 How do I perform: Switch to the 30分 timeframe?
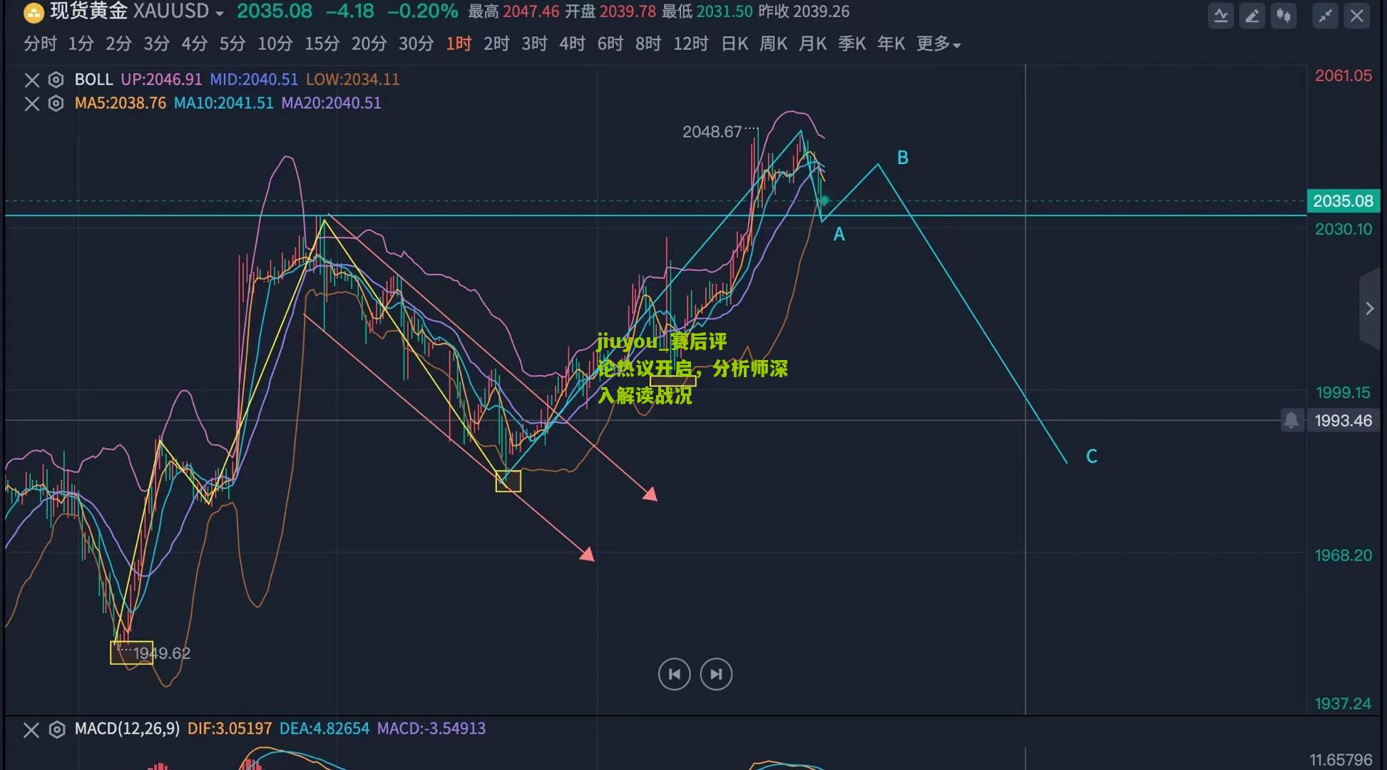coord(416,44)
